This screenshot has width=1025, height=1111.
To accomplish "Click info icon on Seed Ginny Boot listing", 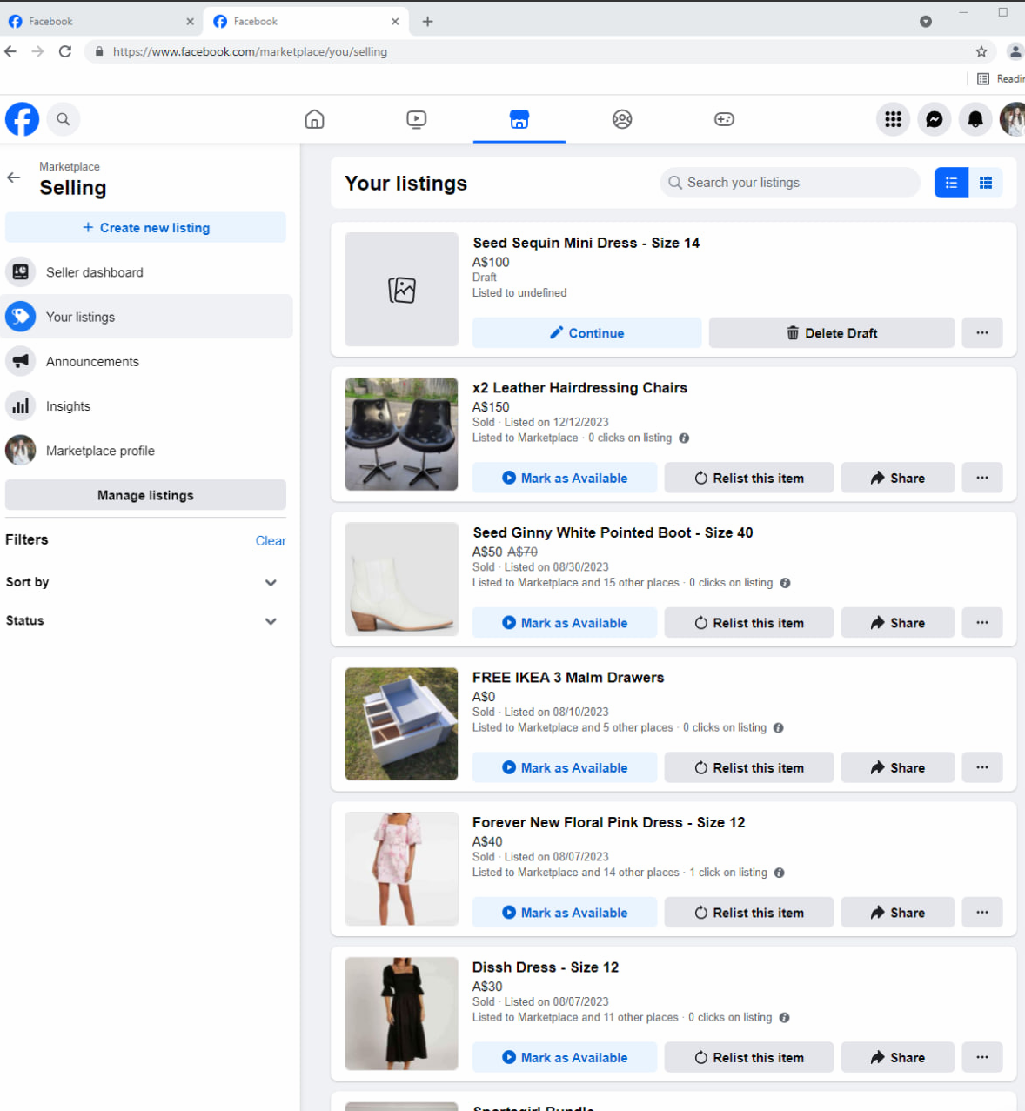I will click(x=785, y=583).
